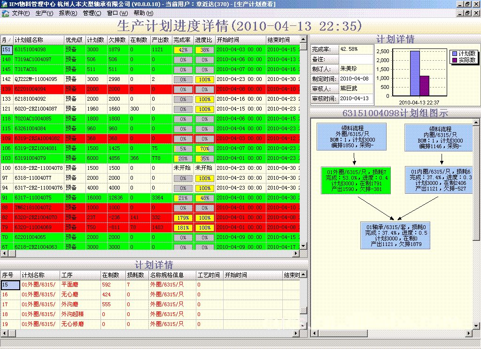Select plan row 6319-2RSA1004082
The width and height of the screenshot is (481, 349).
click(x=150, y=138)
